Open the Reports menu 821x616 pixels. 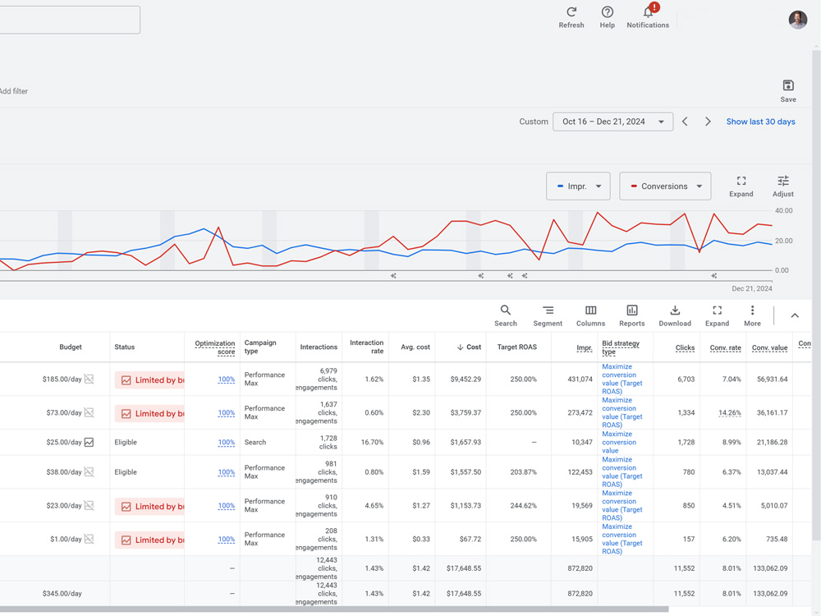coord(632,316)
